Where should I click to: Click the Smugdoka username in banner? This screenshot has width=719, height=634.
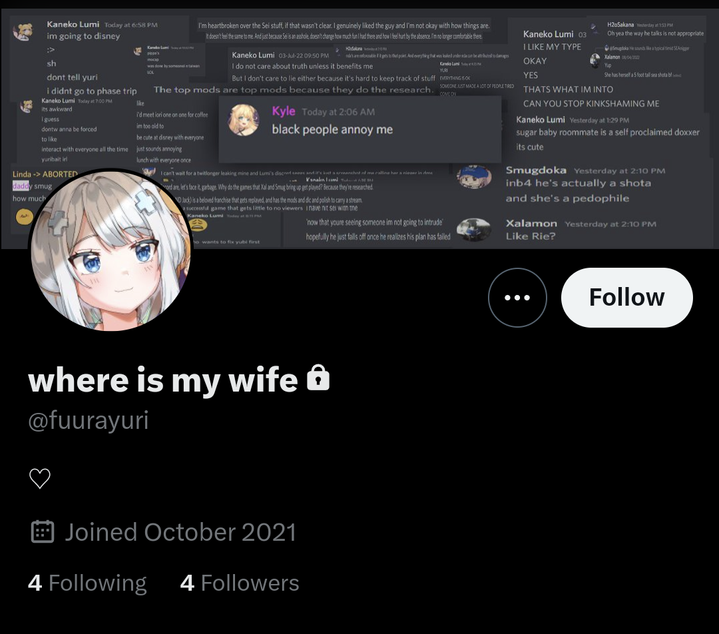pos(535,170)
